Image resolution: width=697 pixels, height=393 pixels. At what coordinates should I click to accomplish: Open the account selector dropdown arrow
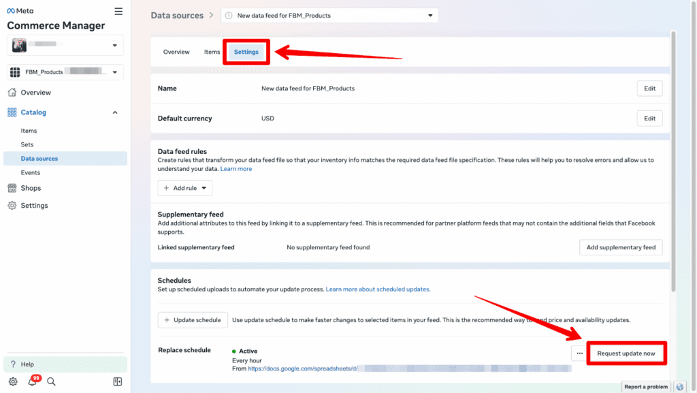[x=114, y=46]
